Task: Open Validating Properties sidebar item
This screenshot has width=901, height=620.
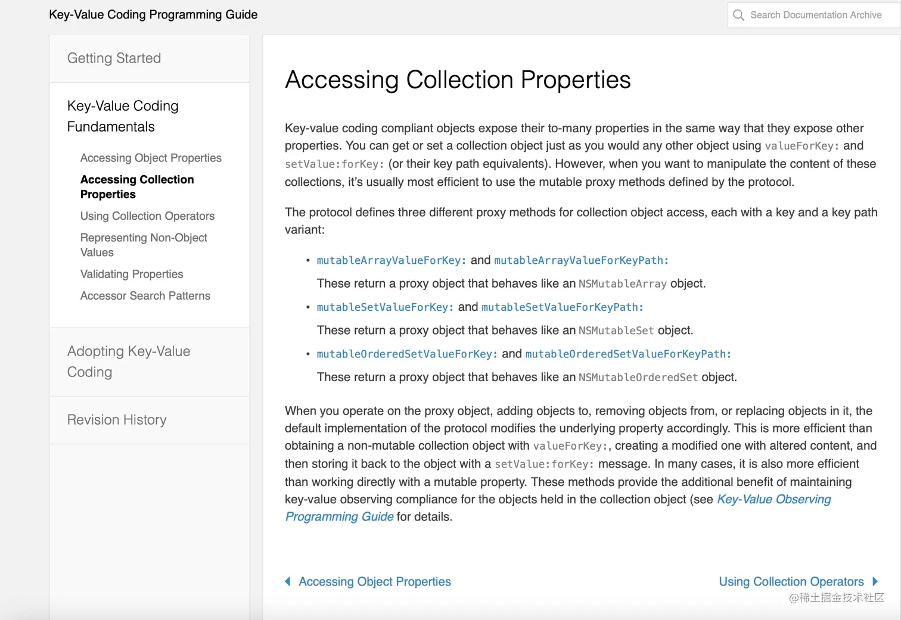Action: [x=132, y=274]
